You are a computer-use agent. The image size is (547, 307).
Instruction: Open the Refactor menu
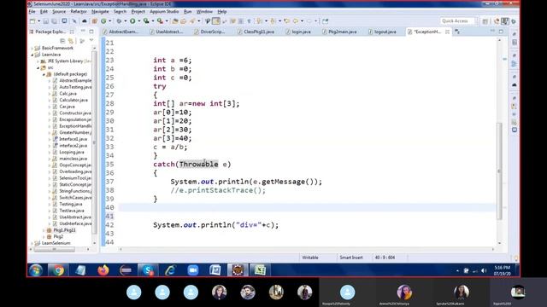pos(79,11)
